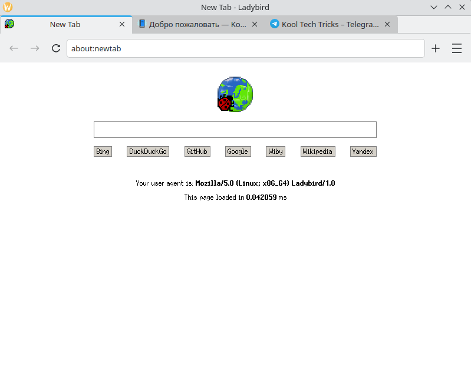
Task: Search with the Google button
Action: point(238,151)
